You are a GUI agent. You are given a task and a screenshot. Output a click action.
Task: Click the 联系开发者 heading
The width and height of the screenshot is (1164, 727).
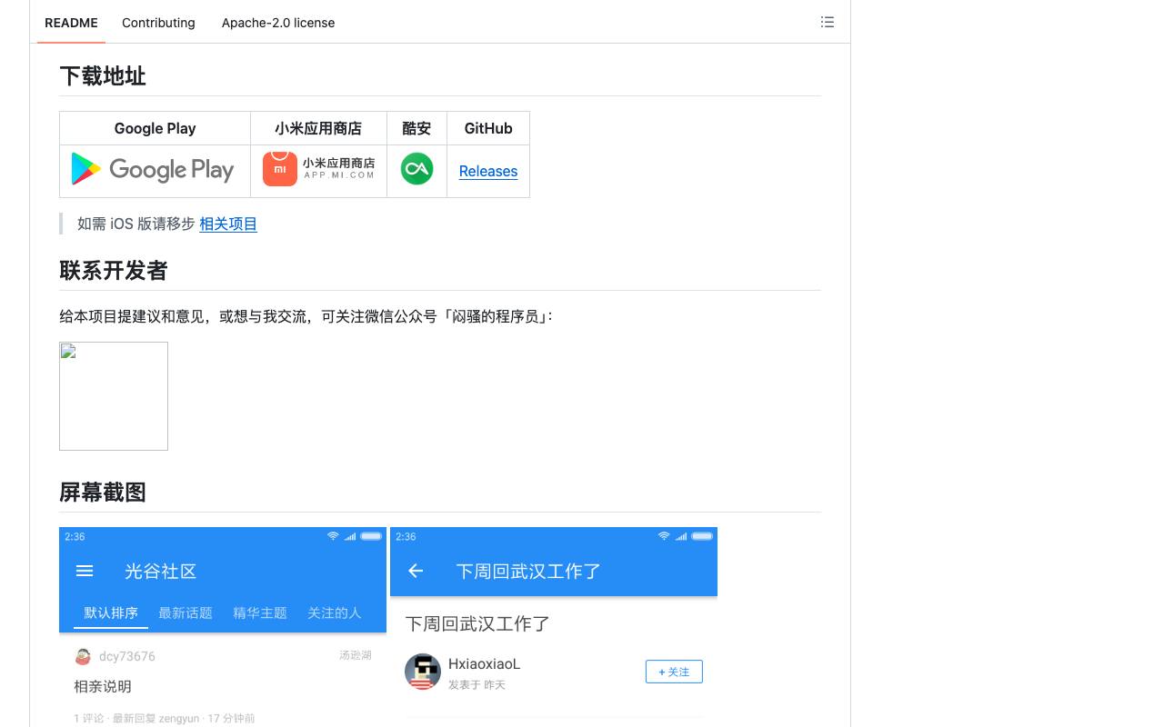(114, 271)
